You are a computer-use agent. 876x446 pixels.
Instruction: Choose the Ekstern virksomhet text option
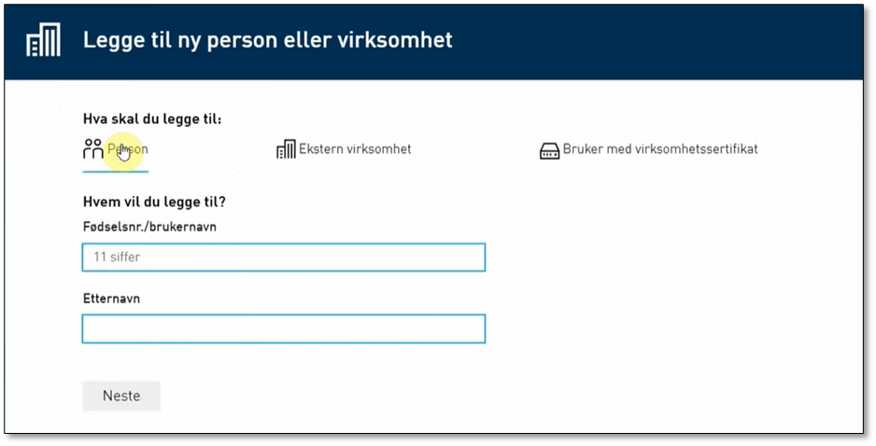tap(355, 149)
